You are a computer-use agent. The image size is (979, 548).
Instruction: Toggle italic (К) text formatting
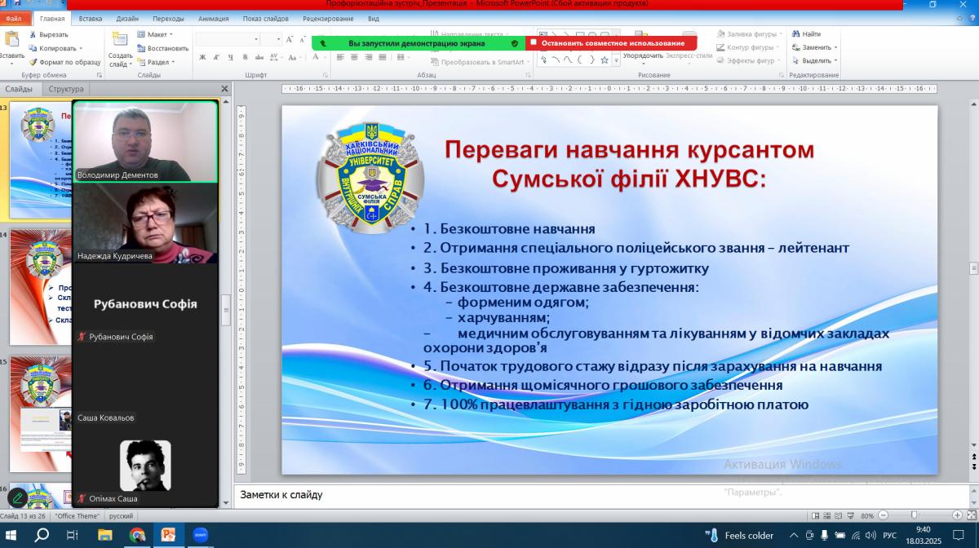216,57
